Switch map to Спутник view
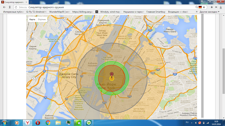225x126 pixels. (x=42, y=19)
